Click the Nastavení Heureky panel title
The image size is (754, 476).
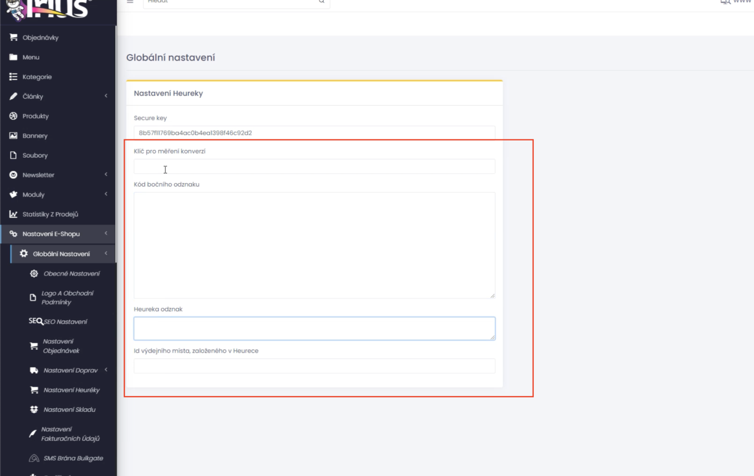[169, 93]
